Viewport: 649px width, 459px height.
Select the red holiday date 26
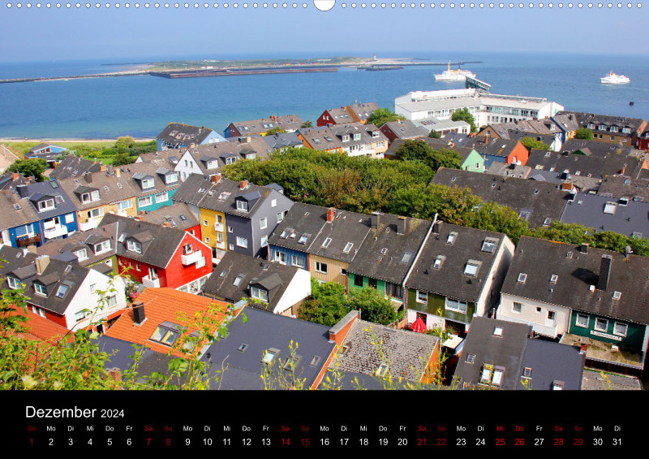click(x=520, y=442)
